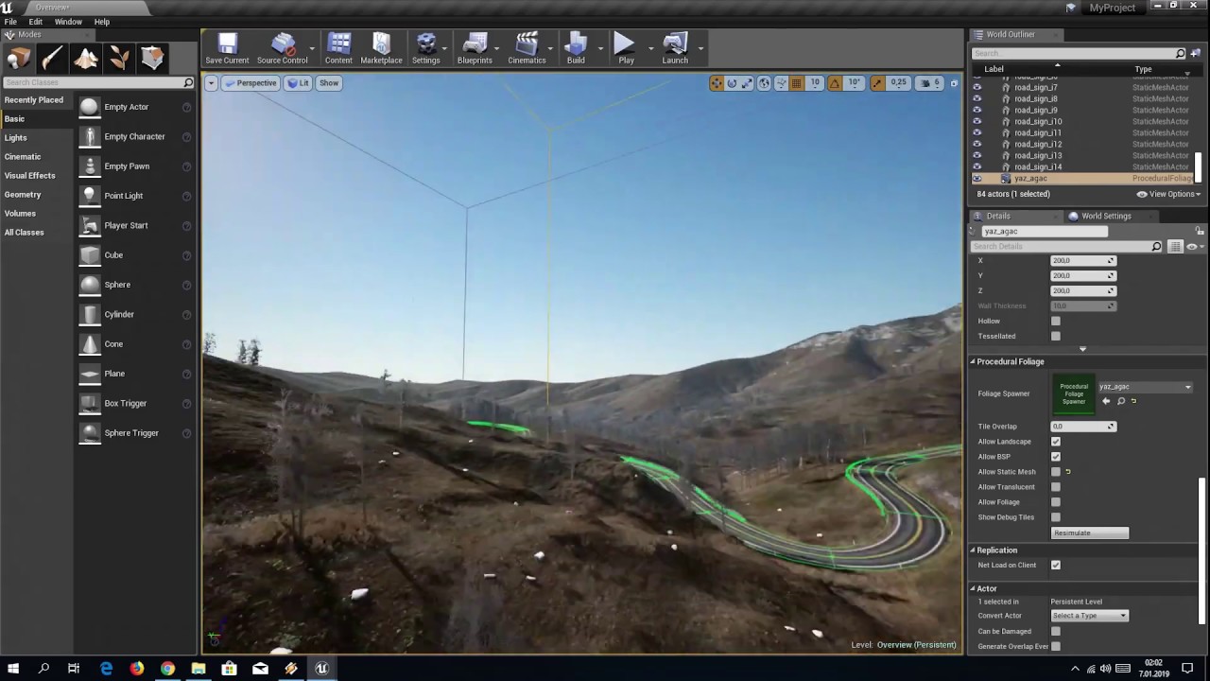Image resolution: width=1210 pixels, height=681 pixels.
Task: Toggle Net Load on Client checkbox
Action: click(1056, 566)
